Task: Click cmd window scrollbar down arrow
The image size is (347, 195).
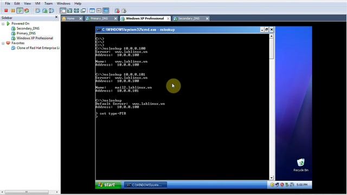Action: (x=272, y=178)
